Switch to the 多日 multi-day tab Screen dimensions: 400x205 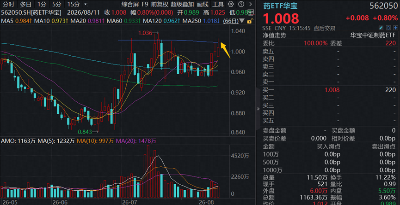[x=25, y=4]
